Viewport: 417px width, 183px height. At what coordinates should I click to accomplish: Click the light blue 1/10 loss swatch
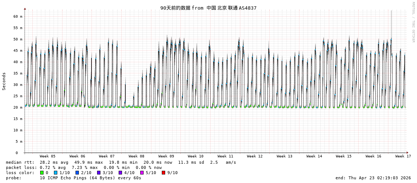click(x=56, y=173)
